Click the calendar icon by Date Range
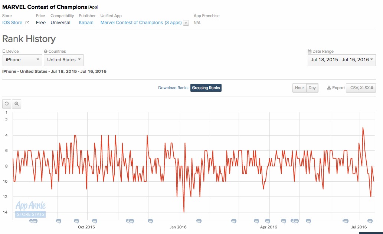This screenshot has height=234, width=383. (x=310, y=51)
